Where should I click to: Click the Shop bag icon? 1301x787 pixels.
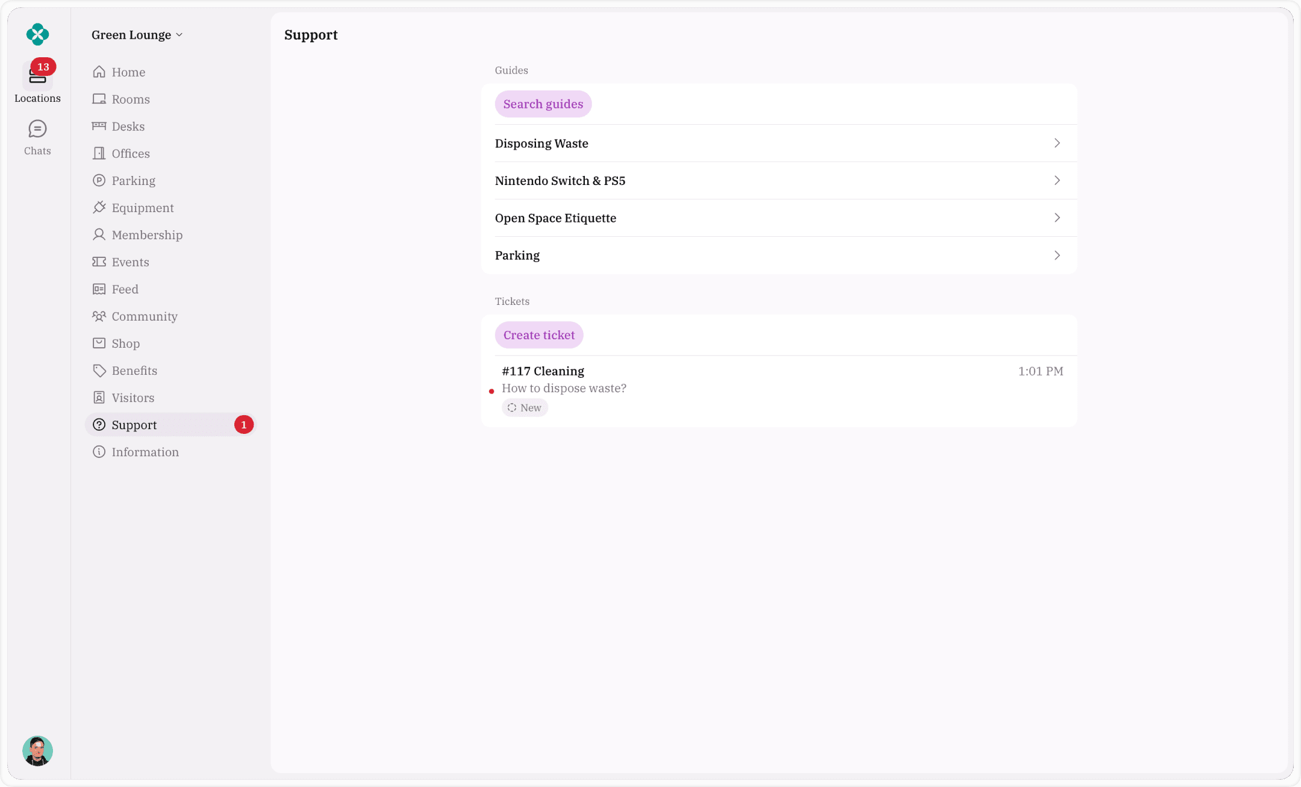[99, 343]
